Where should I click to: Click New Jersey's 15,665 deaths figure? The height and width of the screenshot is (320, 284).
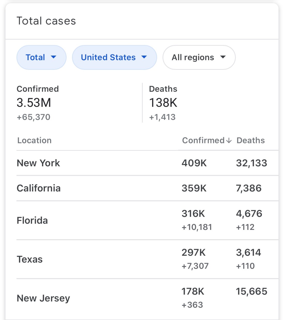pos(251,292)
